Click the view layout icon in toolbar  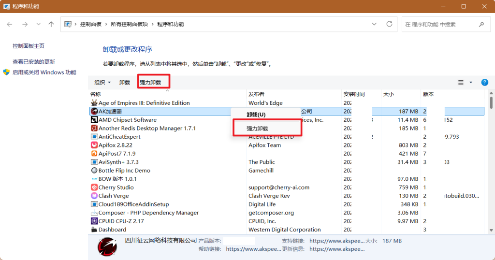click(461, 82)
